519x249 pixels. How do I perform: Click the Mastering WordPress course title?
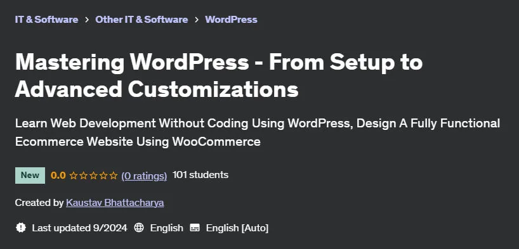click(218, 76)
